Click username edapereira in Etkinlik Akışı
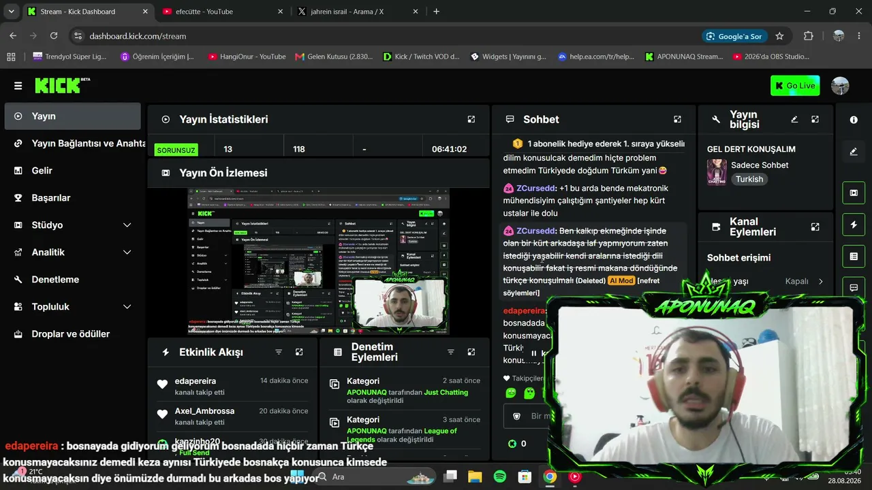The width and height of the screenshot is (872, 490). click(x=196, y=381)
